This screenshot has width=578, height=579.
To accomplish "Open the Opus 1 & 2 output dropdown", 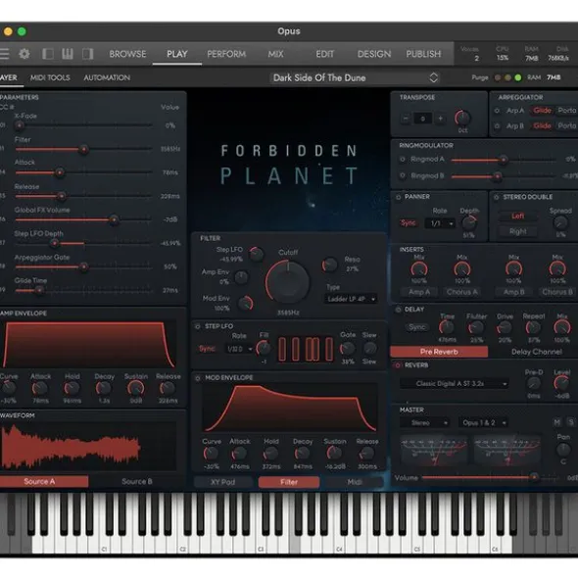I will click(483, 423).
